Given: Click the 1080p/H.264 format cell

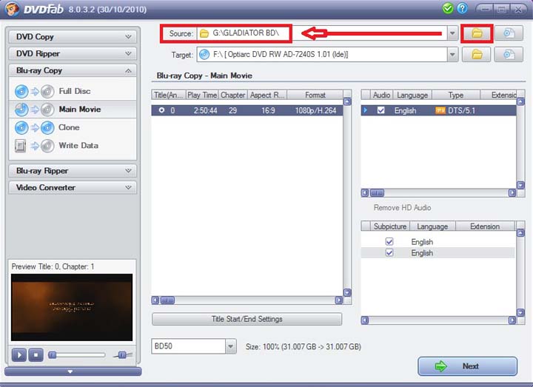Looking at the screenshot, I should click(315, 110).
